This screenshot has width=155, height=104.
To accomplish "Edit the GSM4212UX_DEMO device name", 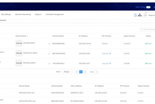I will pyautogui.click(x=49, y=53).
